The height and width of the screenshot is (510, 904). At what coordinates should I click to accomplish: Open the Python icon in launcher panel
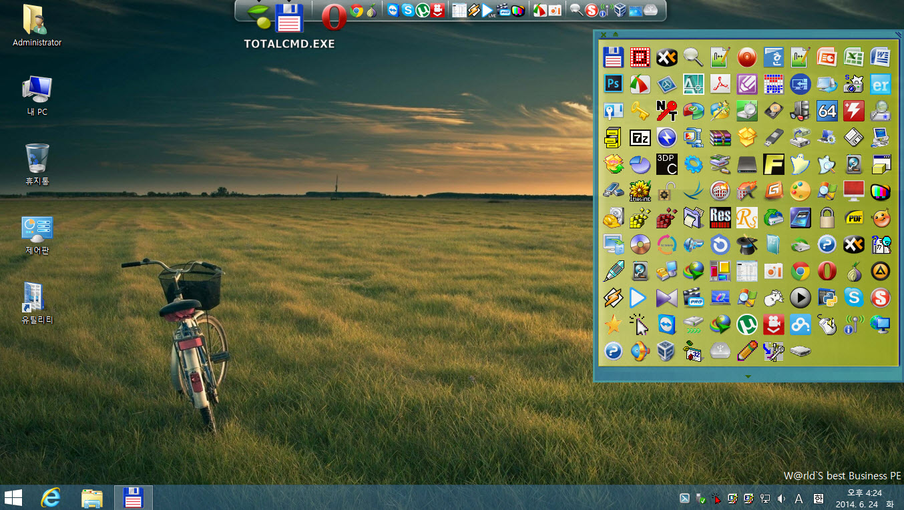coord(827,298)
